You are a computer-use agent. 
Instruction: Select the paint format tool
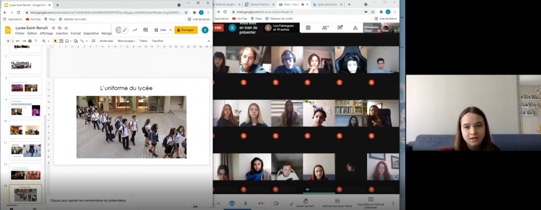36,41
